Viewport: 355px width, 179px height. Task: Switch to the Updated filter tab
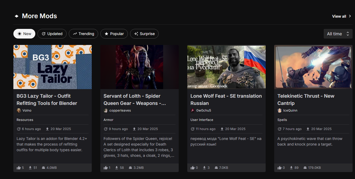tap(52, 34)
